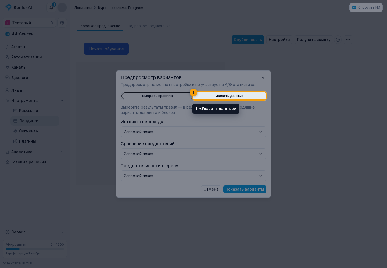
Task: Open workspace settings gear icon
Action: [62, 23]
